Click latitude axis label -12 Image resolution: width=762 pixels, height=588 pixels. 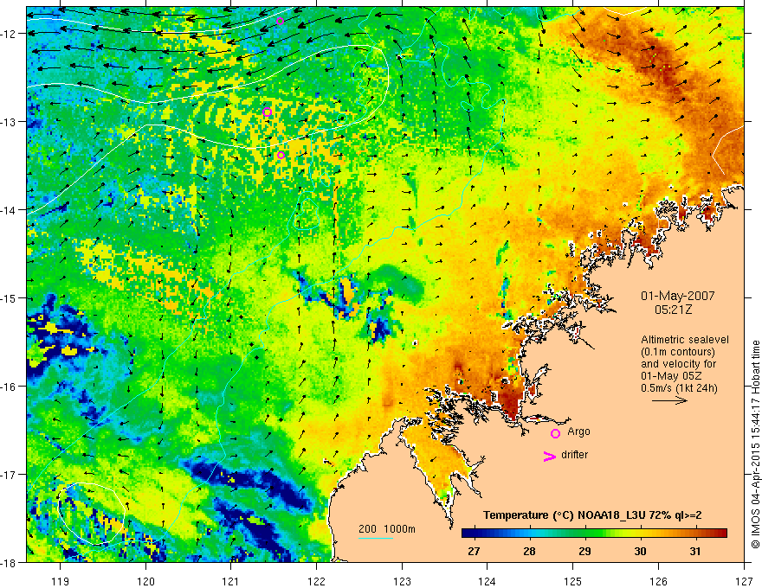tap(9, 34)
